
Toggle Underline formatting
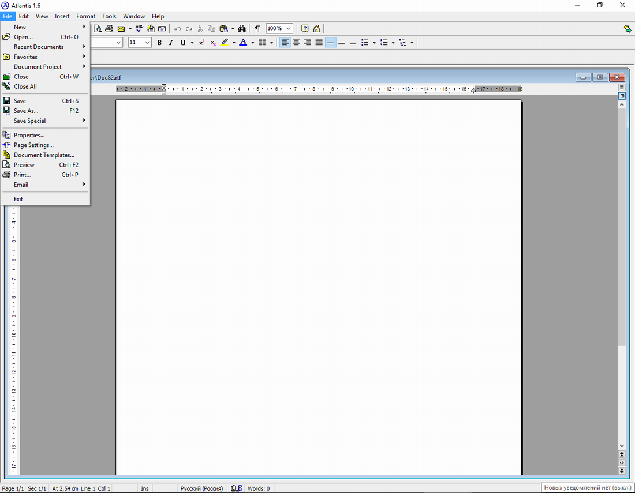click(182, 43)
